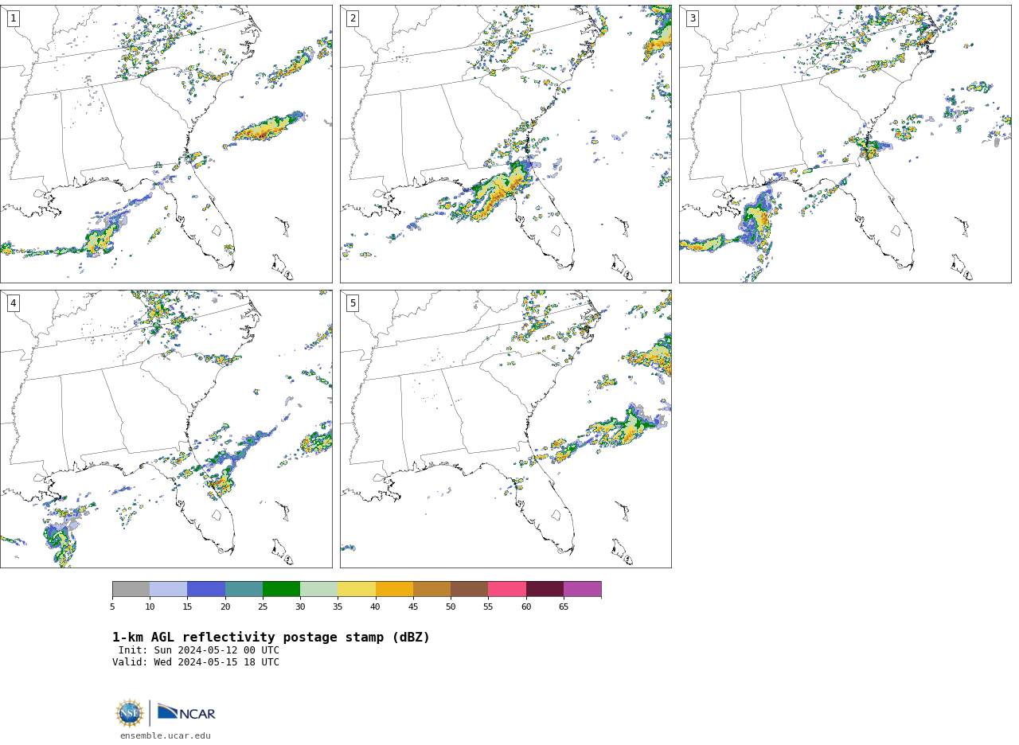
Task: Click the Valid: Wed 2024-05-15 18 UTC text
Action: (x=196, y=662)
